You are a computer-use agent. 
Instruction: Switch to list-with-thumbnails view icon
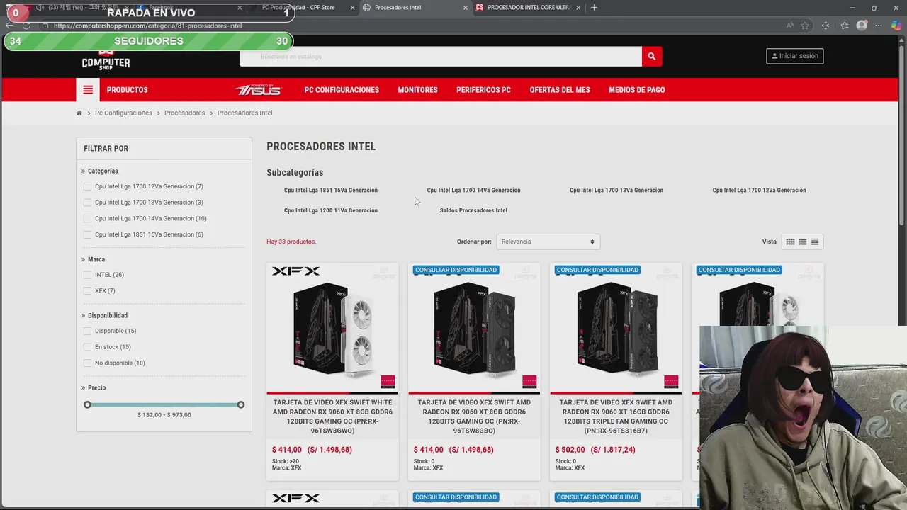(802, 242)
